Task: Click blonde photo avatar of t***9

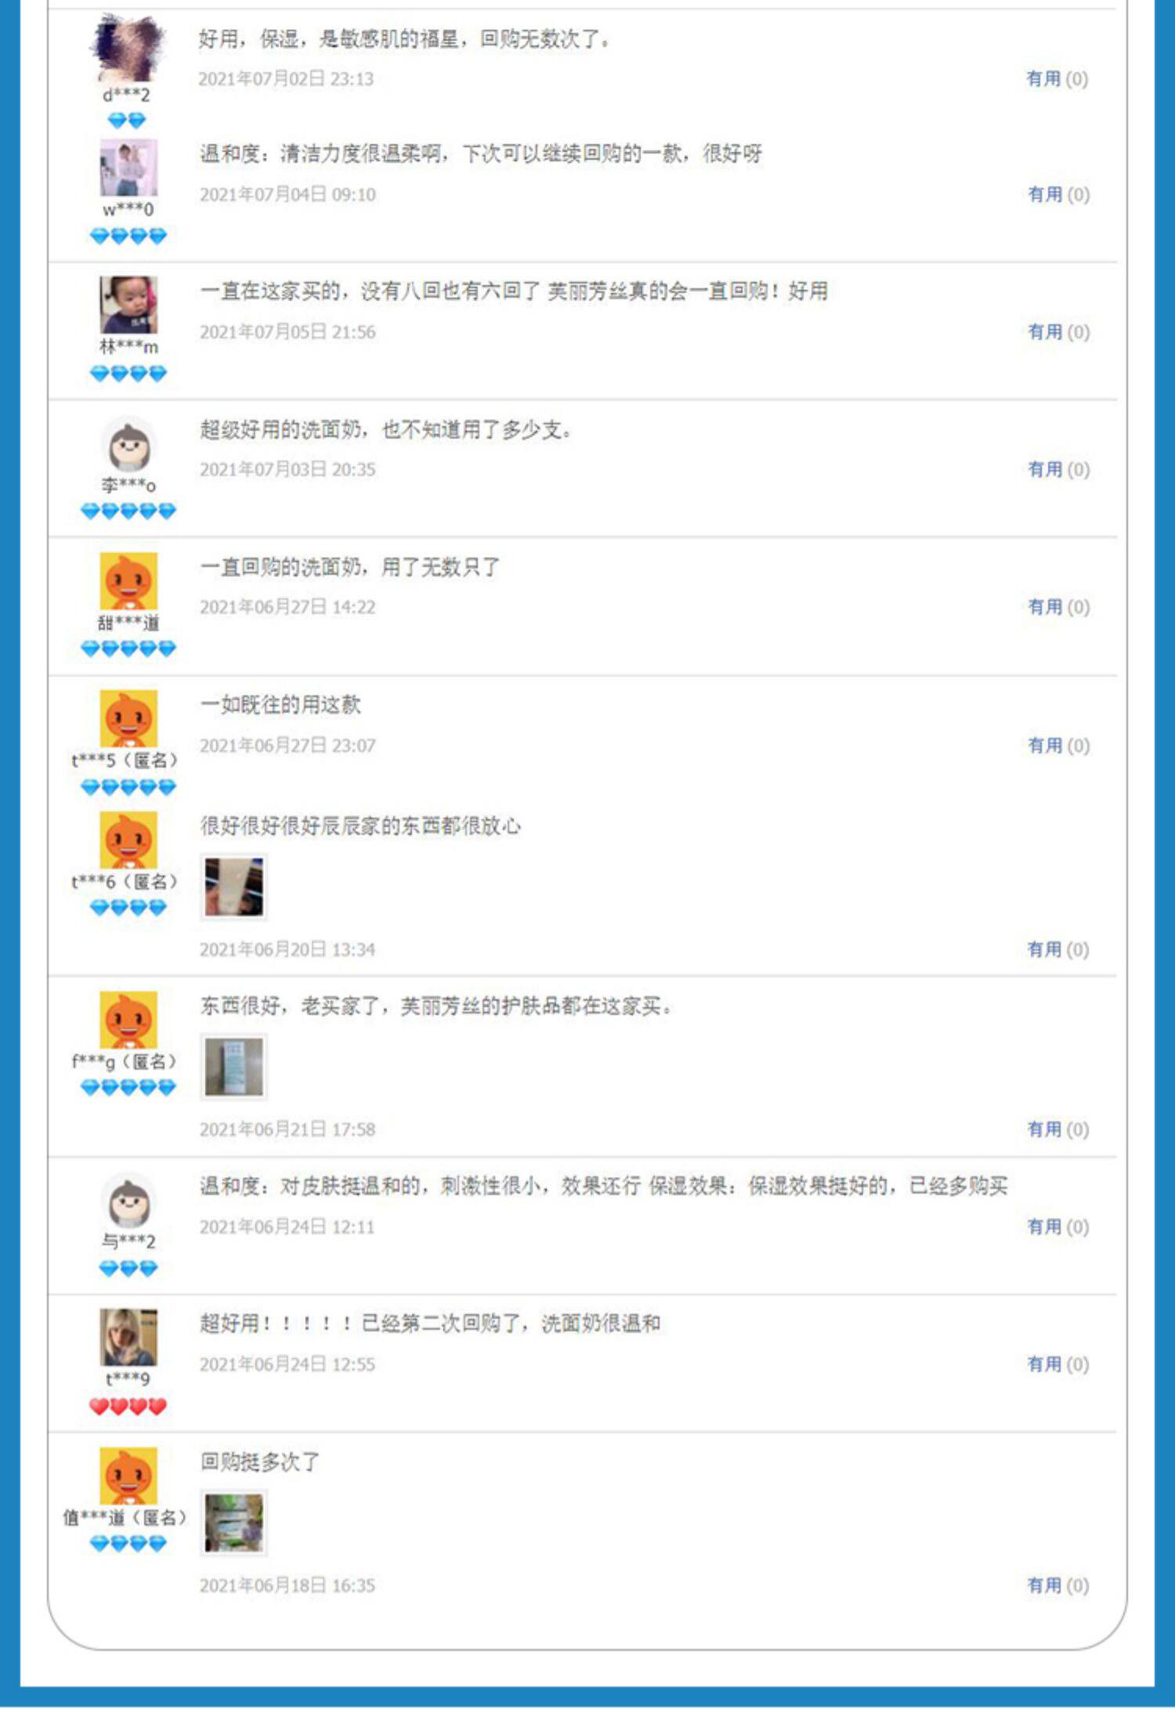Action: pyautogui.click(x=128, y=1337)
